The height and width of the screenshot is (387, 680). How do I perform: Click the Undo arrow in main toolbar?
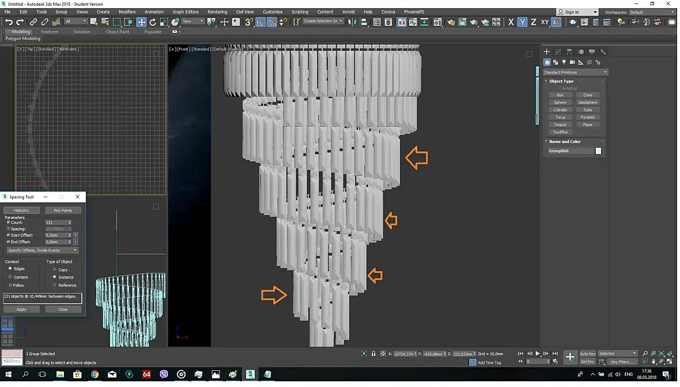[x=9, y=22]
